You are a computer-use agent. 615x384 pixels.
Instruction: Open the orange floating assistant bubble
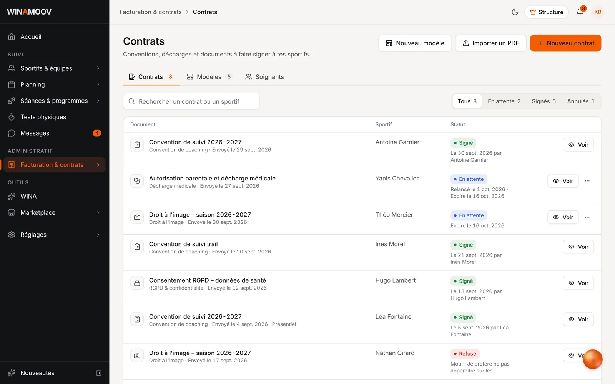[x=592, y=359]
